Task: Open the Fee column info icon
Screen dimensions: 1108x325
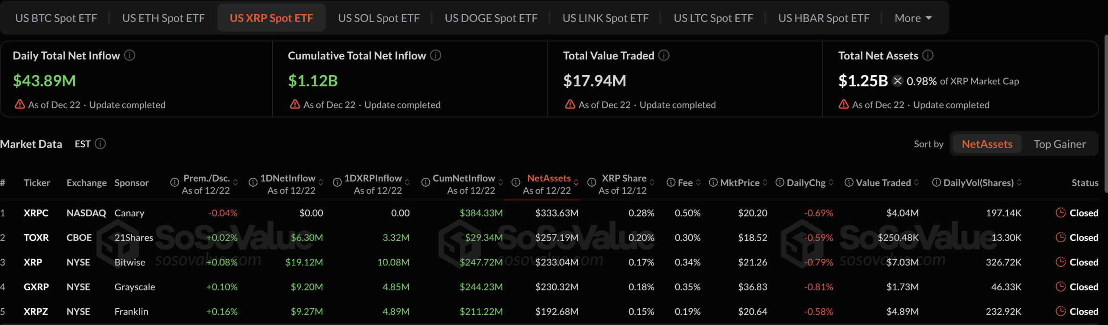Action: pyautogui.click(x=671, y=182)
